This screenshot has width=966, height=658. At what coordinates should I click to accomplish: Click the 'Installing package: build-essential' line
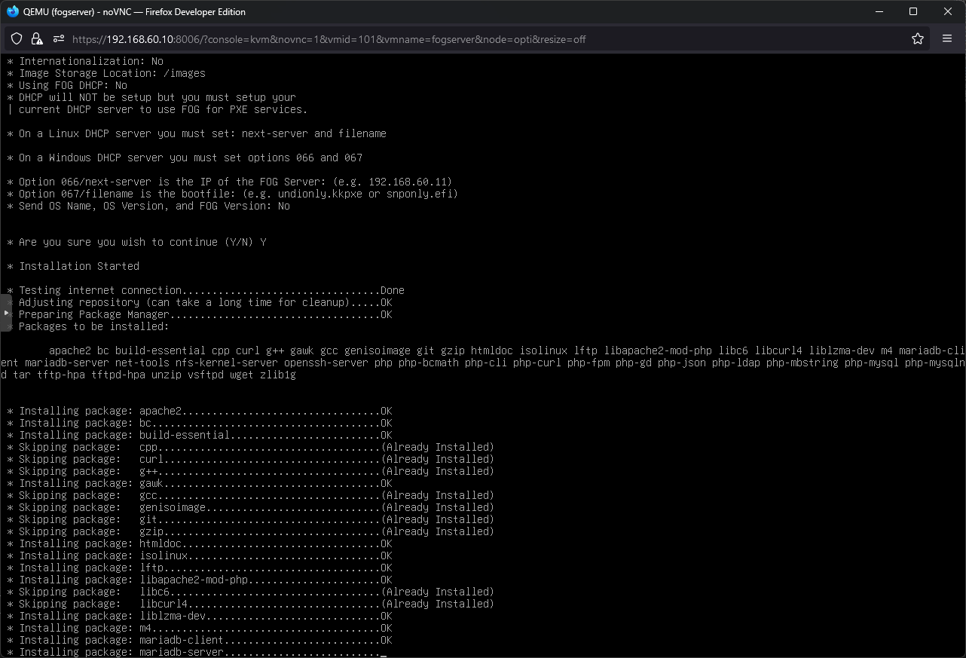coord(200,435)
